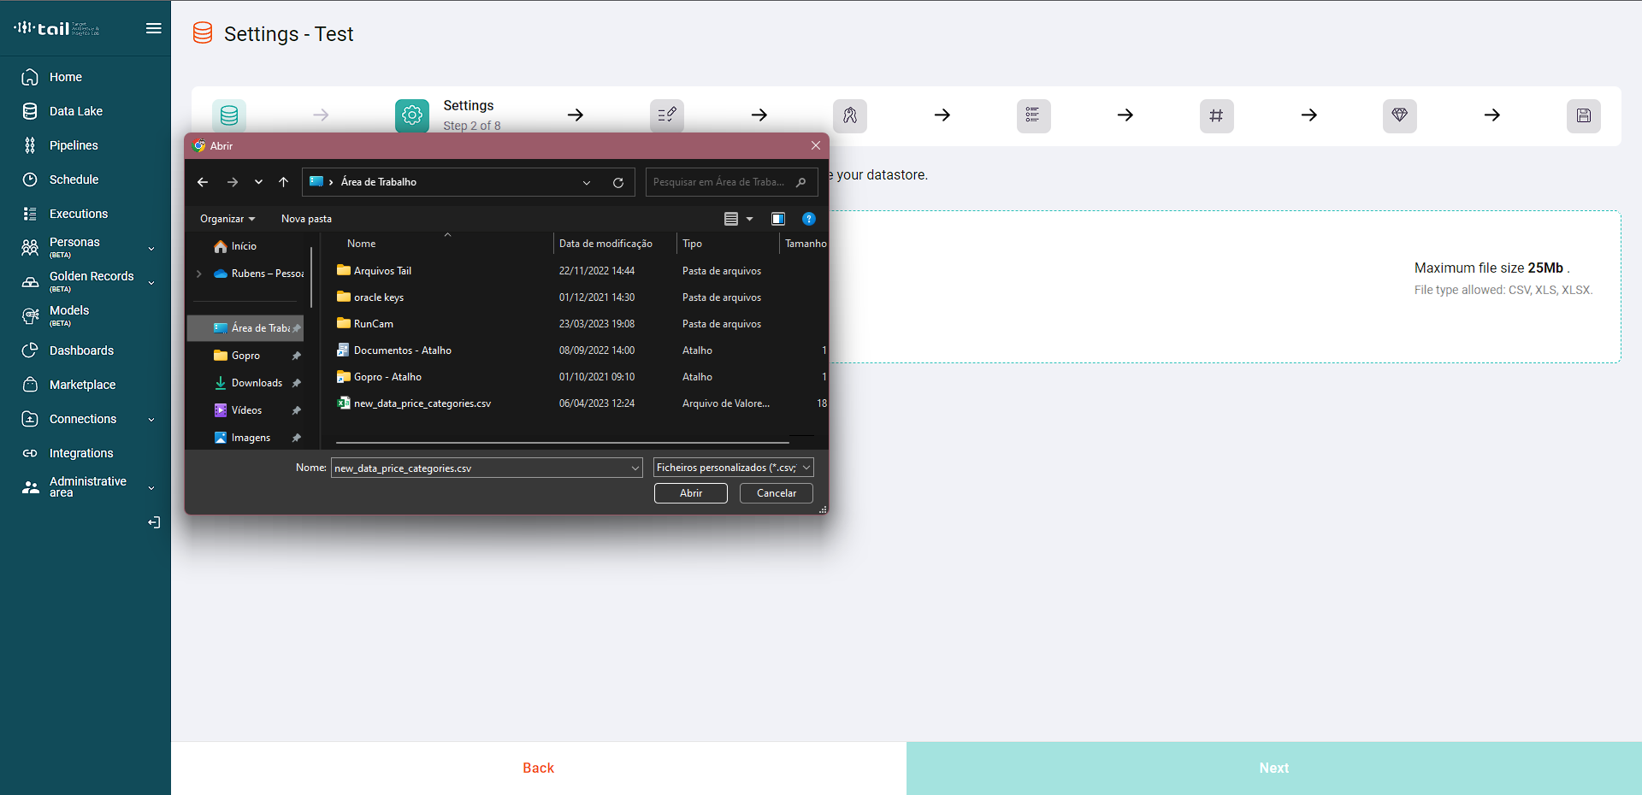Toggle the hamburger sidebar menu

(154, 28)
